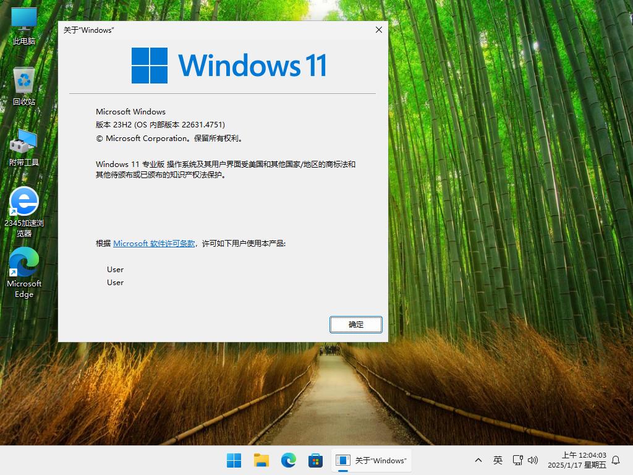This screenshot has height=475, width=633.
Task: Click the Windows 11 logo in the dialog
Action: click(229, 66)
